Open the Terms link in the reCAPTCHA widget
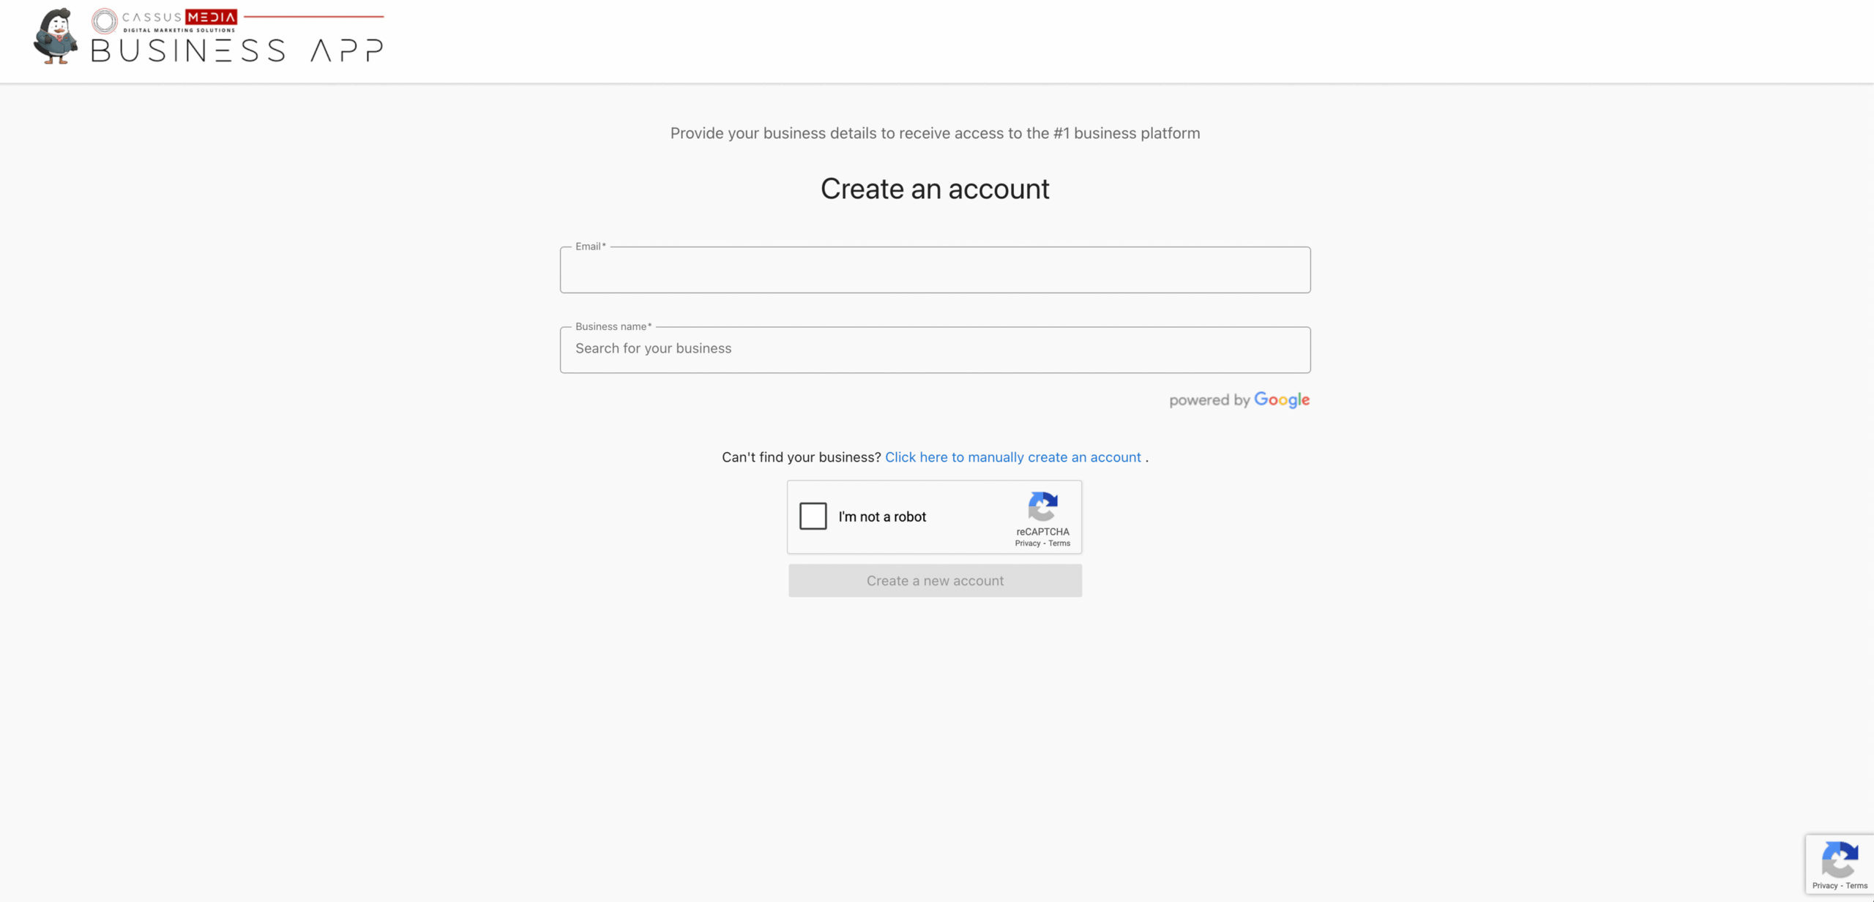1874x902 pixels. coord(1059,544)
